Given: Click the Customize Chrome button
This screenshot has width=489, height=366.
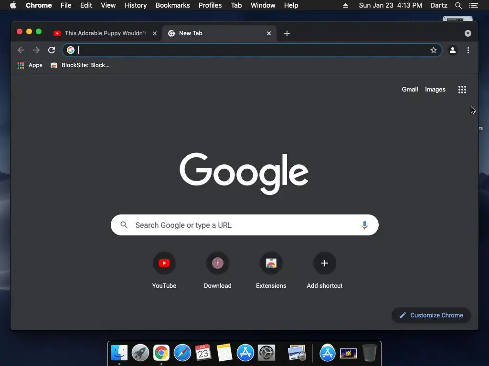Looking at the screenshot, I should click(x=431, y=315).
